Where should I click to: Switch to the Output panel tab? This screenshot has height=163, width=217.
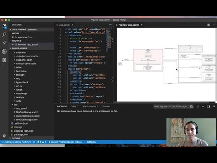coord(75,106)
